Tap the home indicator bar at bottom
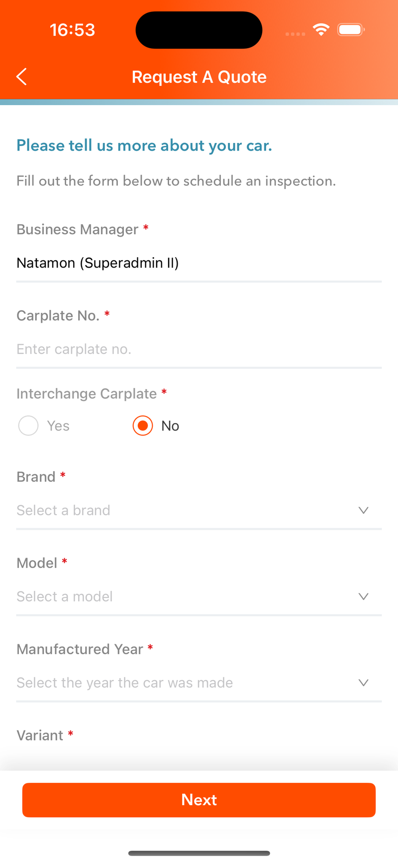 click(x=199, y=854)
